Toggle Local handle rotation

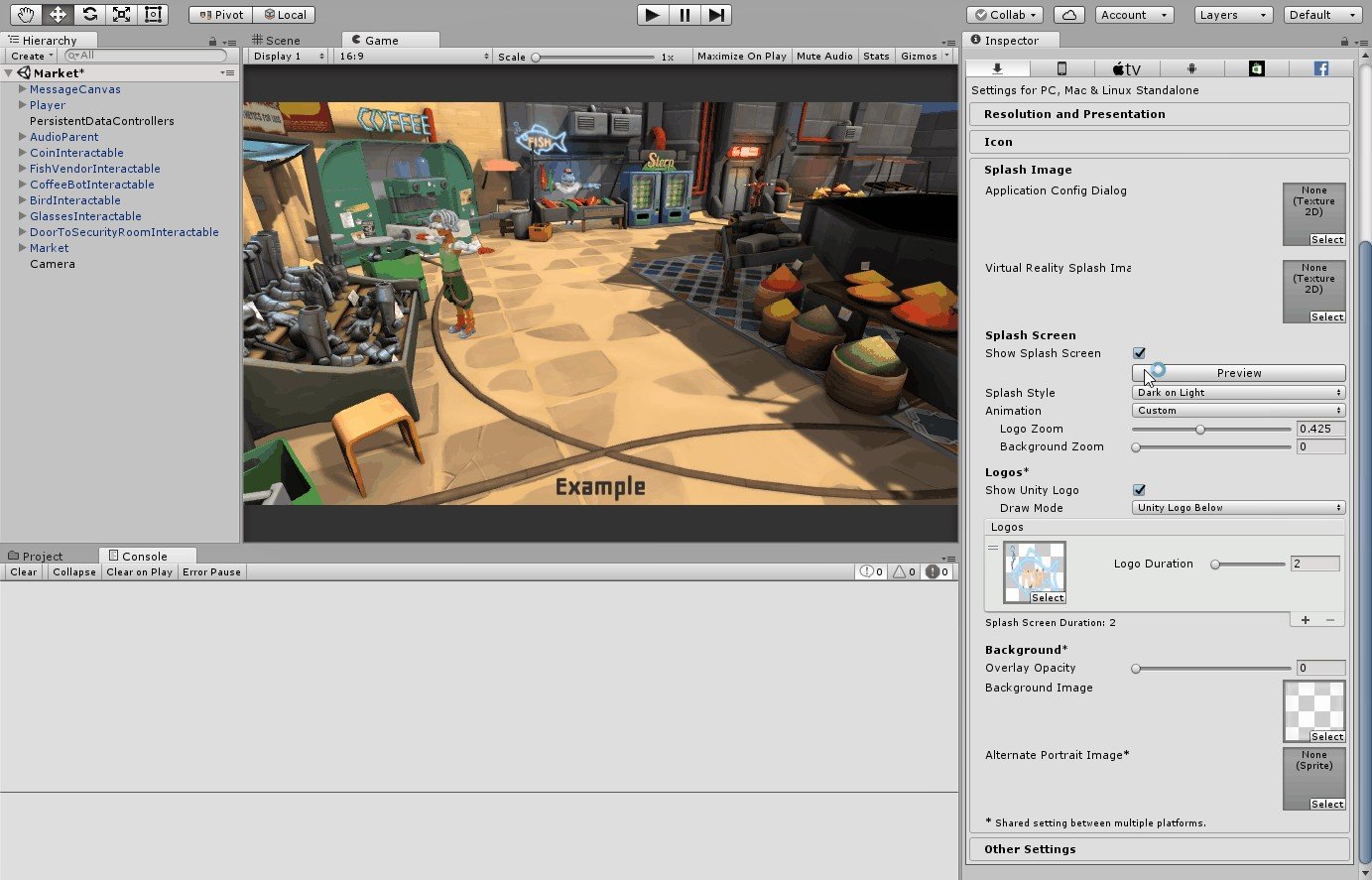[285, 15]
